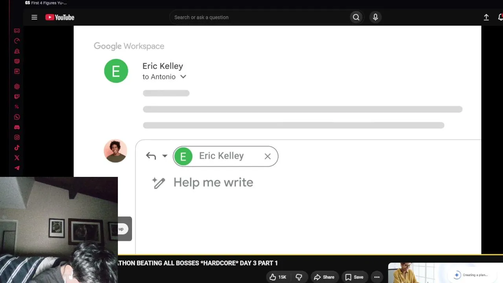503x283 pixels.
Task: Switch to the 'First 4 Figures Yu-...' tab
Action: click(46, 3)
